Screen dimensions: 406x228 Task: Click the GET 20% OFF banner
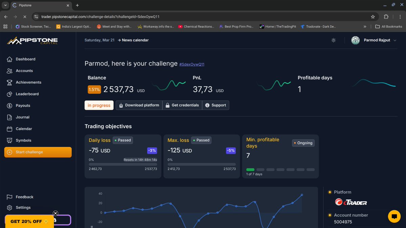29,222
